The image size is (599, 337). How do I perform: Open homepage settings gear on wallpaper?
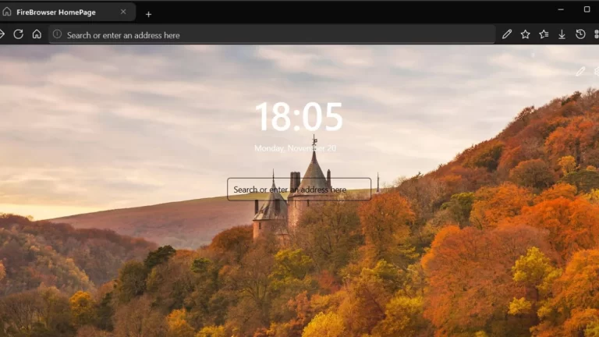click(597, 72)
